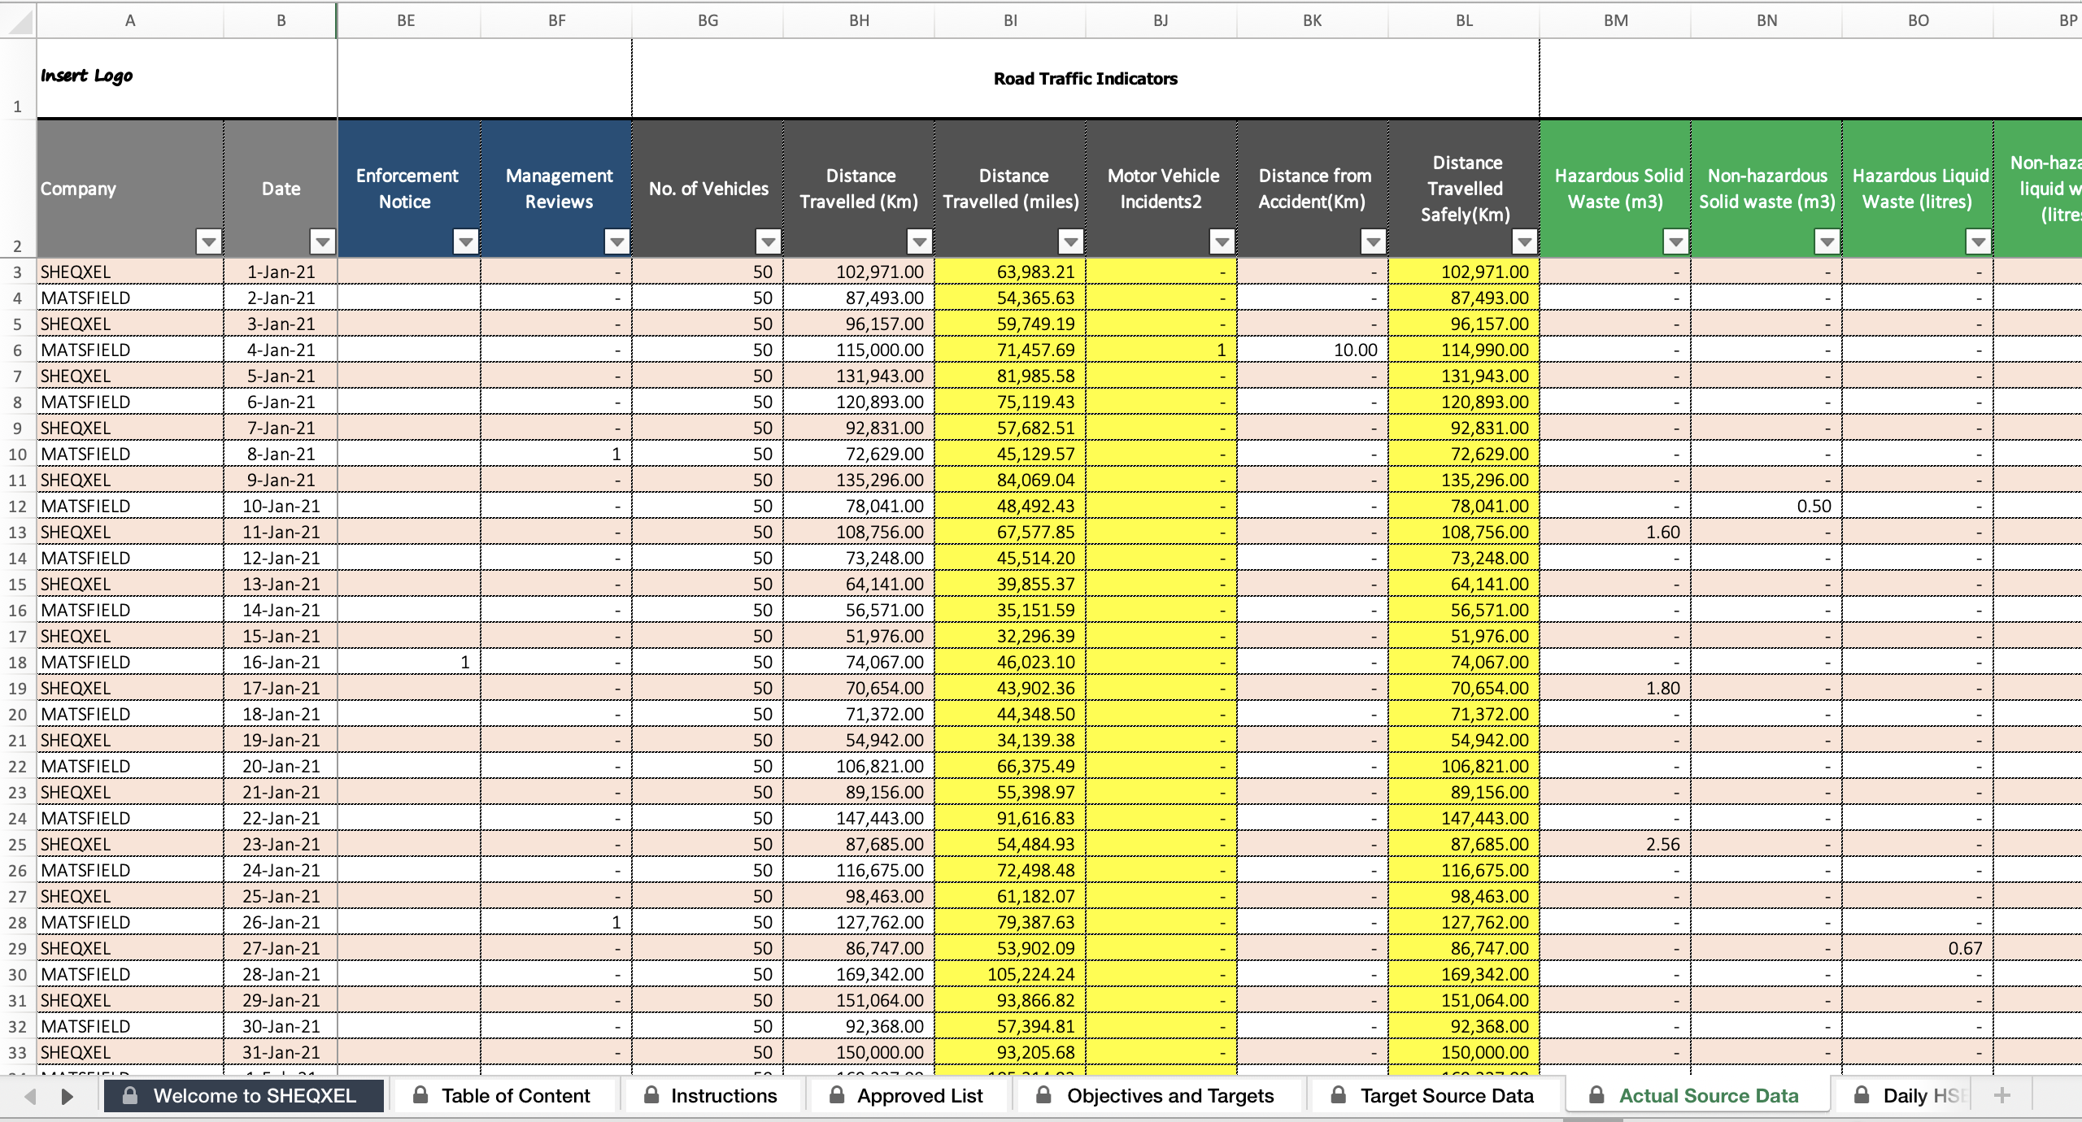2082x1122 pixels.
Task: Switch to Target Source Data sheet tab
Action: 1435,1096
